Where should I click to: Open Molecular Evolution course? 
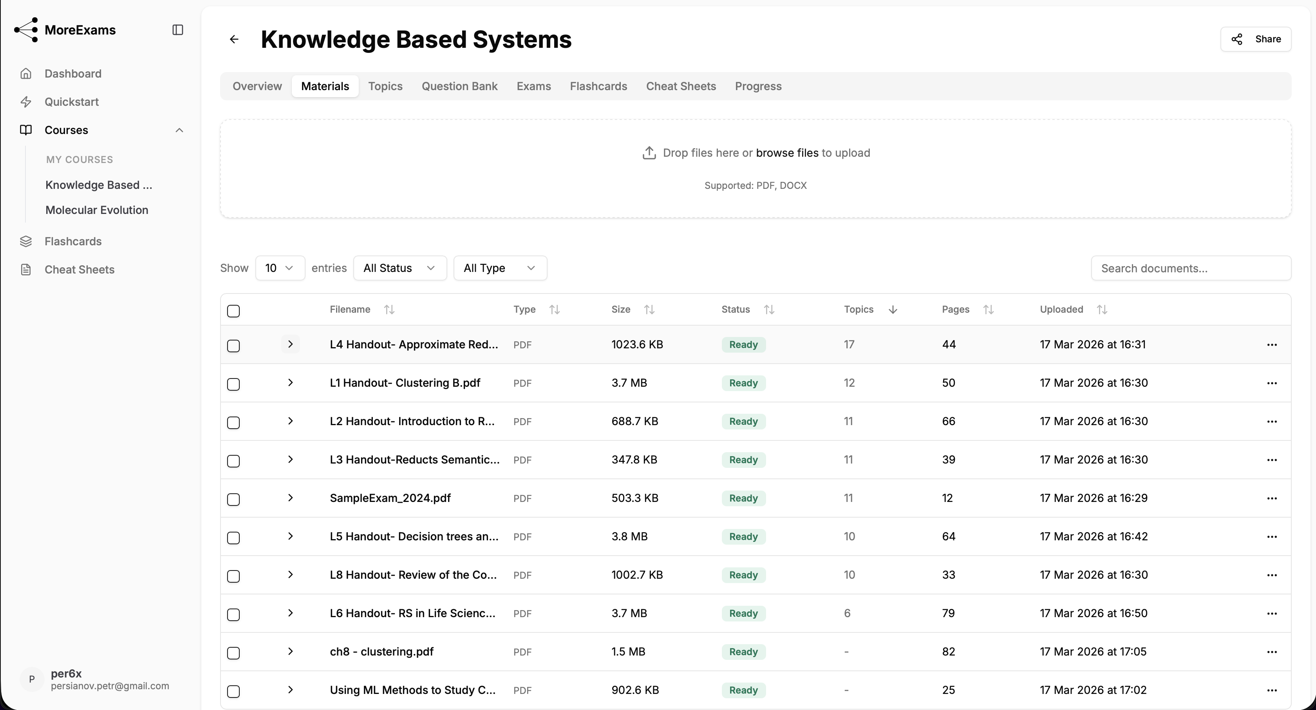pos(97,210)
